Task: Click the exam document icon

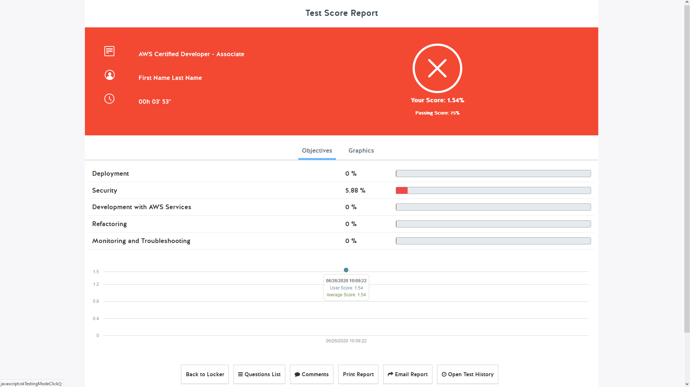Action: tap(109, 51)
